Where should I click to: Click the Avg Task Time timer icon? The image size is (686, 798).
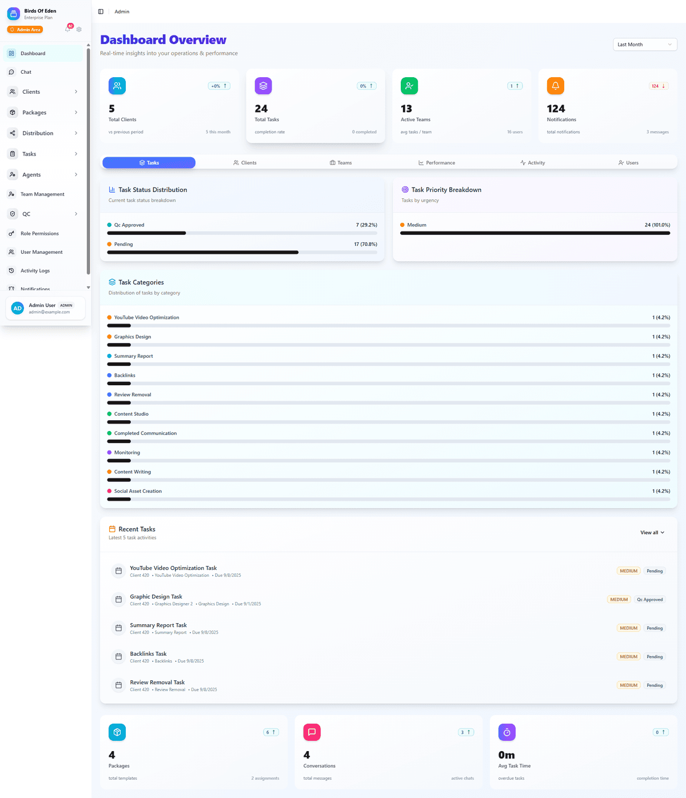click(506, 732)
